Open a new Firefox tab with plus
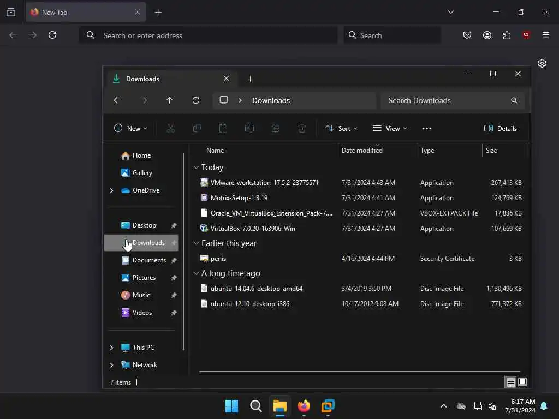 [x=158, y=13]
